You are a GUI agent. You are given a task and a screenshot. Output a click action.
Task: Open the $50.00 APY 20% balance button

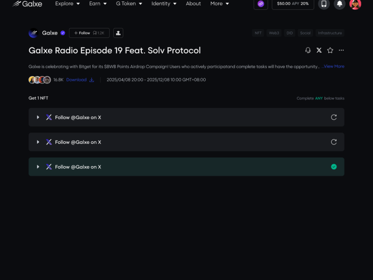pos(293,4)
